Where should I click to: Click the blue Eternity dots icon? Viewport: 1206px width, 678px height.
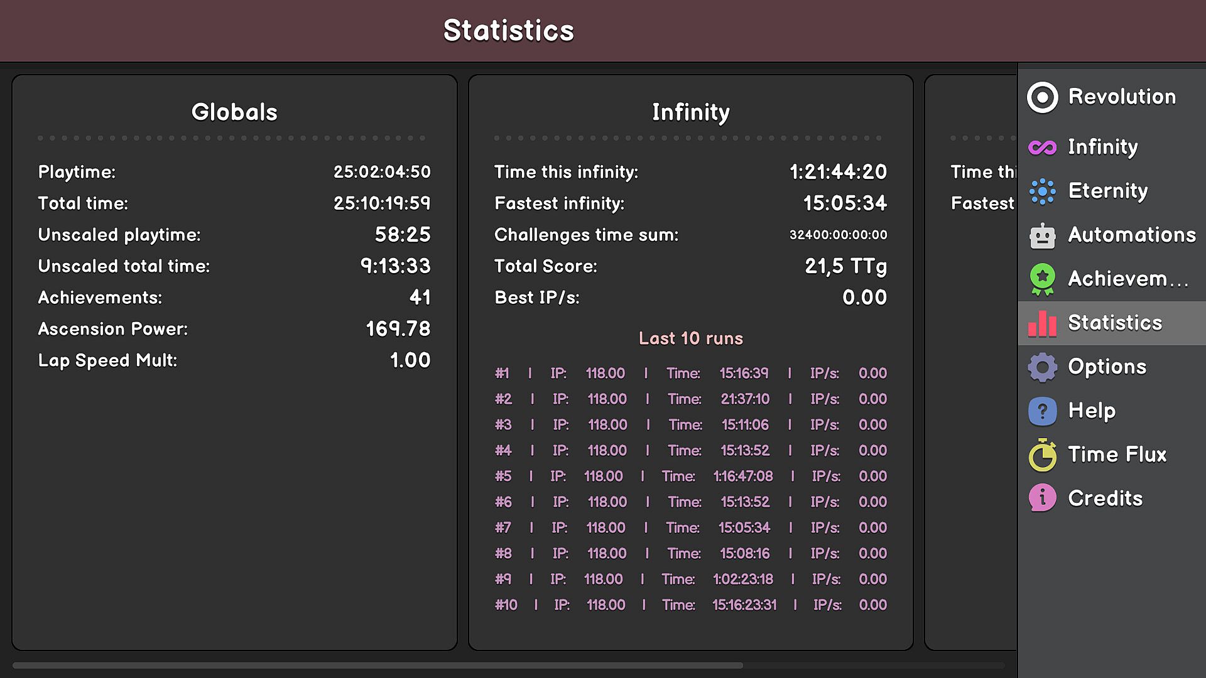1042,191
